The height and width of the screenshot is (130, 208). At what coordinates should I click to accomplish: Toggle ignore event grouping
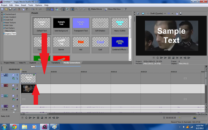click(x=67, y=9)
